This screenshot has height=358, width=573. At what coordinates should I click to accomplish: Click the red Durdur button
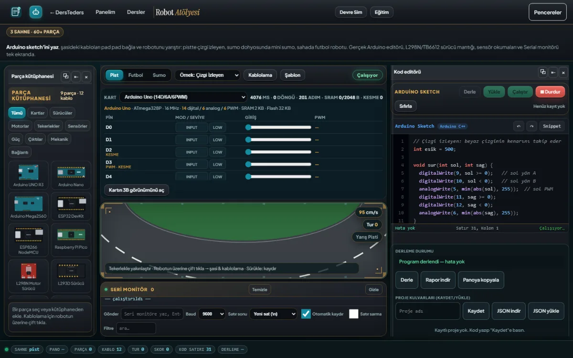pyautogui.click(x=550, y=92)
